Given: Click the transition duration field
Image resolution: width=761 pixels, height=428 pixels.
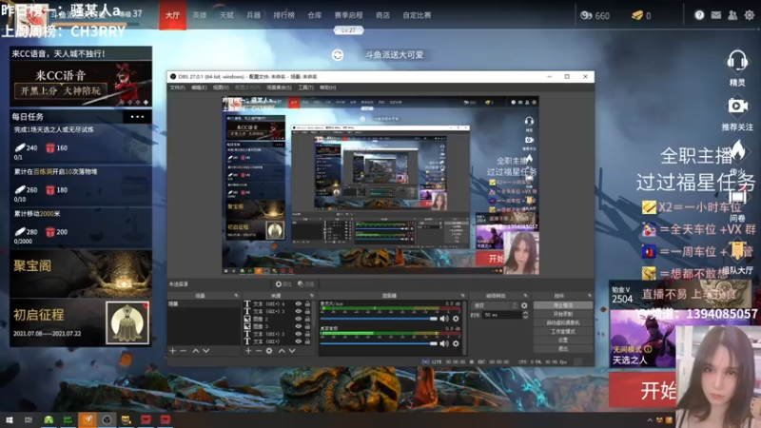Looking at the screenshot, I should click(502, 315).
